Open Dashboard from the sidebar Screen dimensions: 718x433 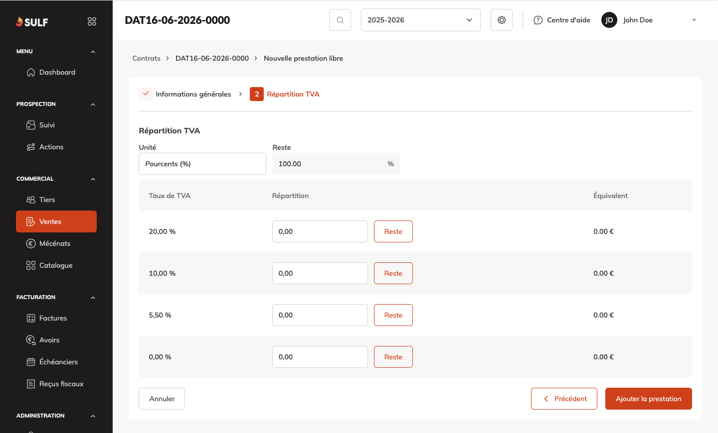[56, 72]
